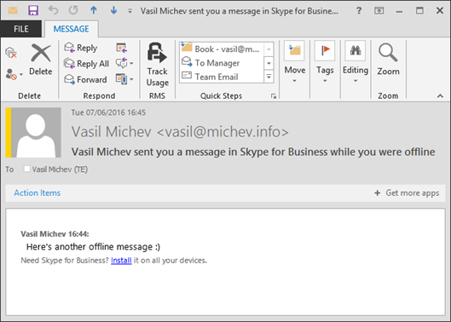
Task: Open the Help question mark
Action: coord(359,10)
